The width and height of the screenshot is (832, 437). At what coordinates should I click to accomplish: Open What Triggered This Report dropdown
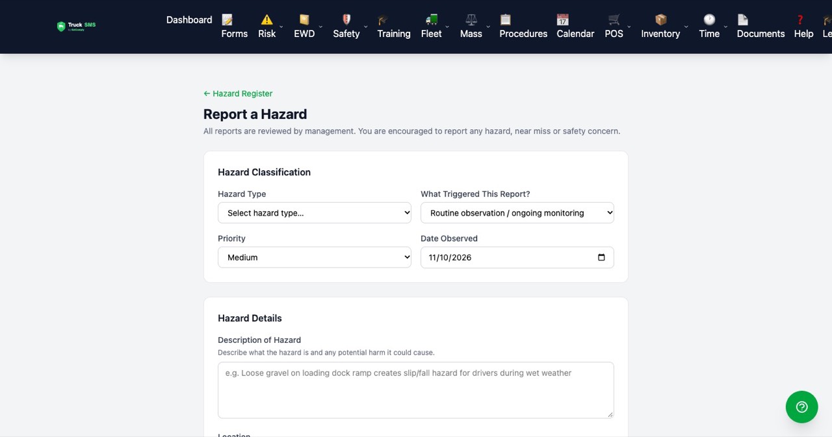pos(517,213)
